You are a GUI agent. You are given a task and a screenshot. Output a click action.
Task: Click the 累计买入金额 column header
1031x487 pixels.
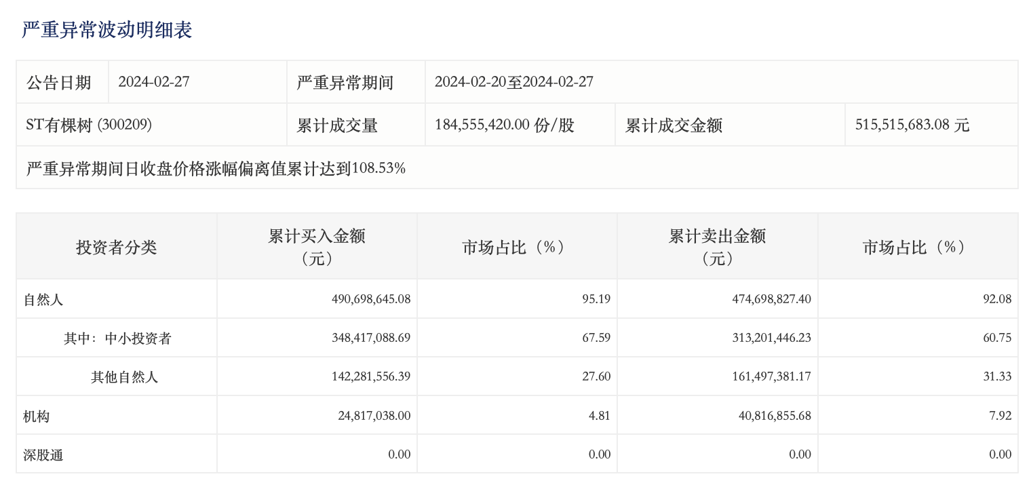coord(317,246)
